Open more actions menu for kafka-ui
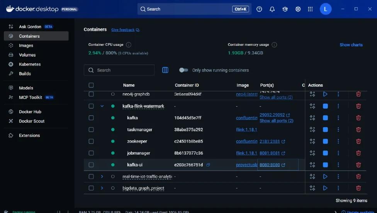The height and width of the screenshot is (213, 377). (x=338, y=165)
